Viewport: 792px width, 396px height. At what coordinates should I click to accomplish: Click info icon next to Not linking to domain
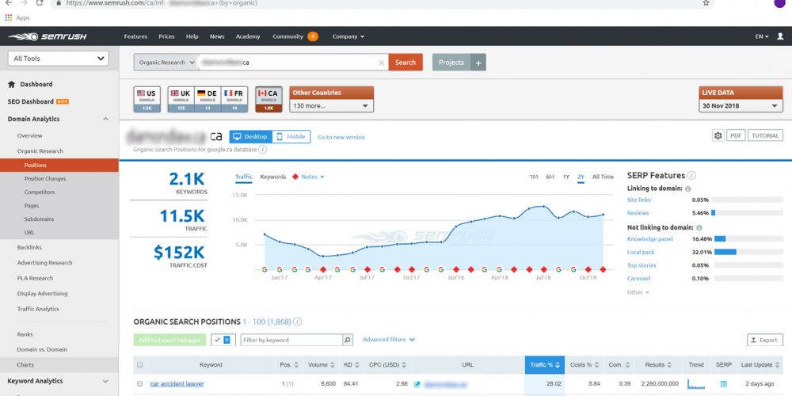tap(699, 228)
